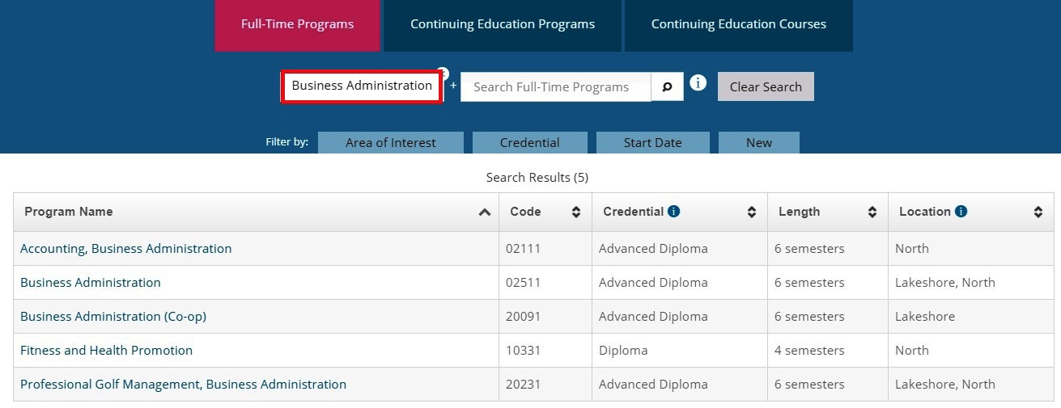Viewport: 1061px width, 408px height.
Task: Click the Location column info icon
Action: click(961, 212)
